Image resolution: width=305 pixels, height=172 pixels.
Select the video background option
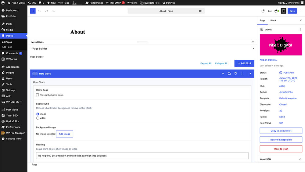[38, 118]
